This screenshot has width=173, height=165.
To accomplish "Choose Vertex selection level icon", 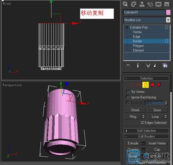I will (x=132, y=85).
